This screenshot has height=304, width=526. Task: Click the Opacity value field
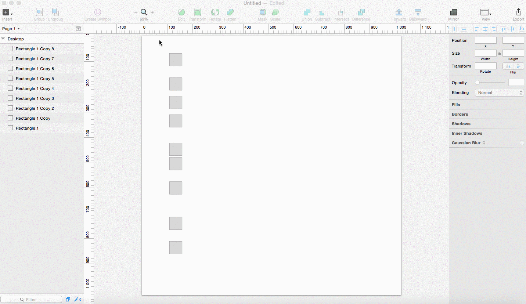tap(516, 83)
